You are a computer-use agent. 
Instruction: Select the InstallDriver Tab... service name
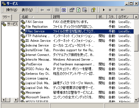(38, 50)
